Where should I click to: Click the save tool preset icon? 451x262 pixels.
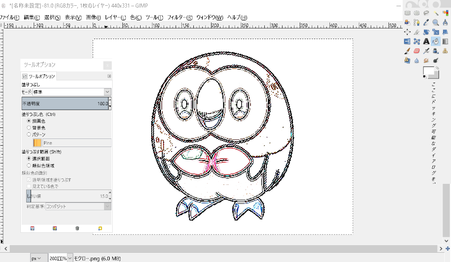(32, 228)
